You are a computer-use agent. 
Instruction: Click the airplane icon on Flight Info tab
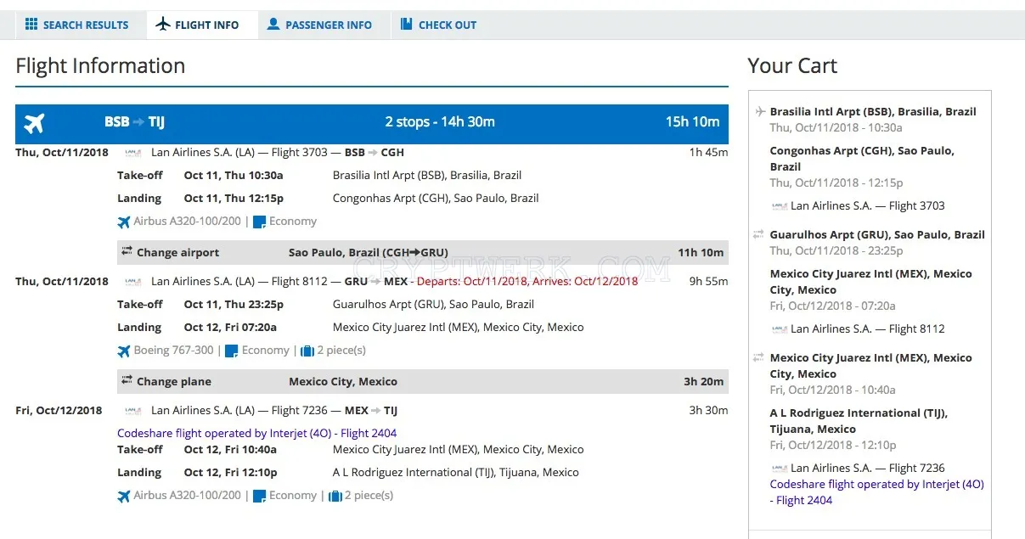tap(163, 24)
